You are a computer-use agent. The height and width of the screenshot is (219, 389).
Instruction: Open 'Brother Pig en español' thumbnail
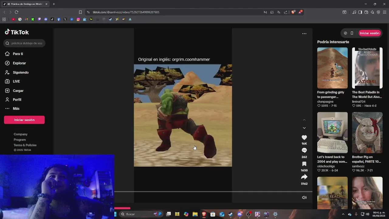pos(367,133)
